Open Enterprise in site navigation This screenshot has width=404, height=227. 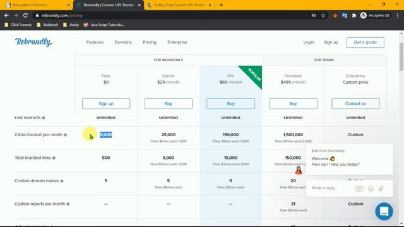tap(177, 42)
